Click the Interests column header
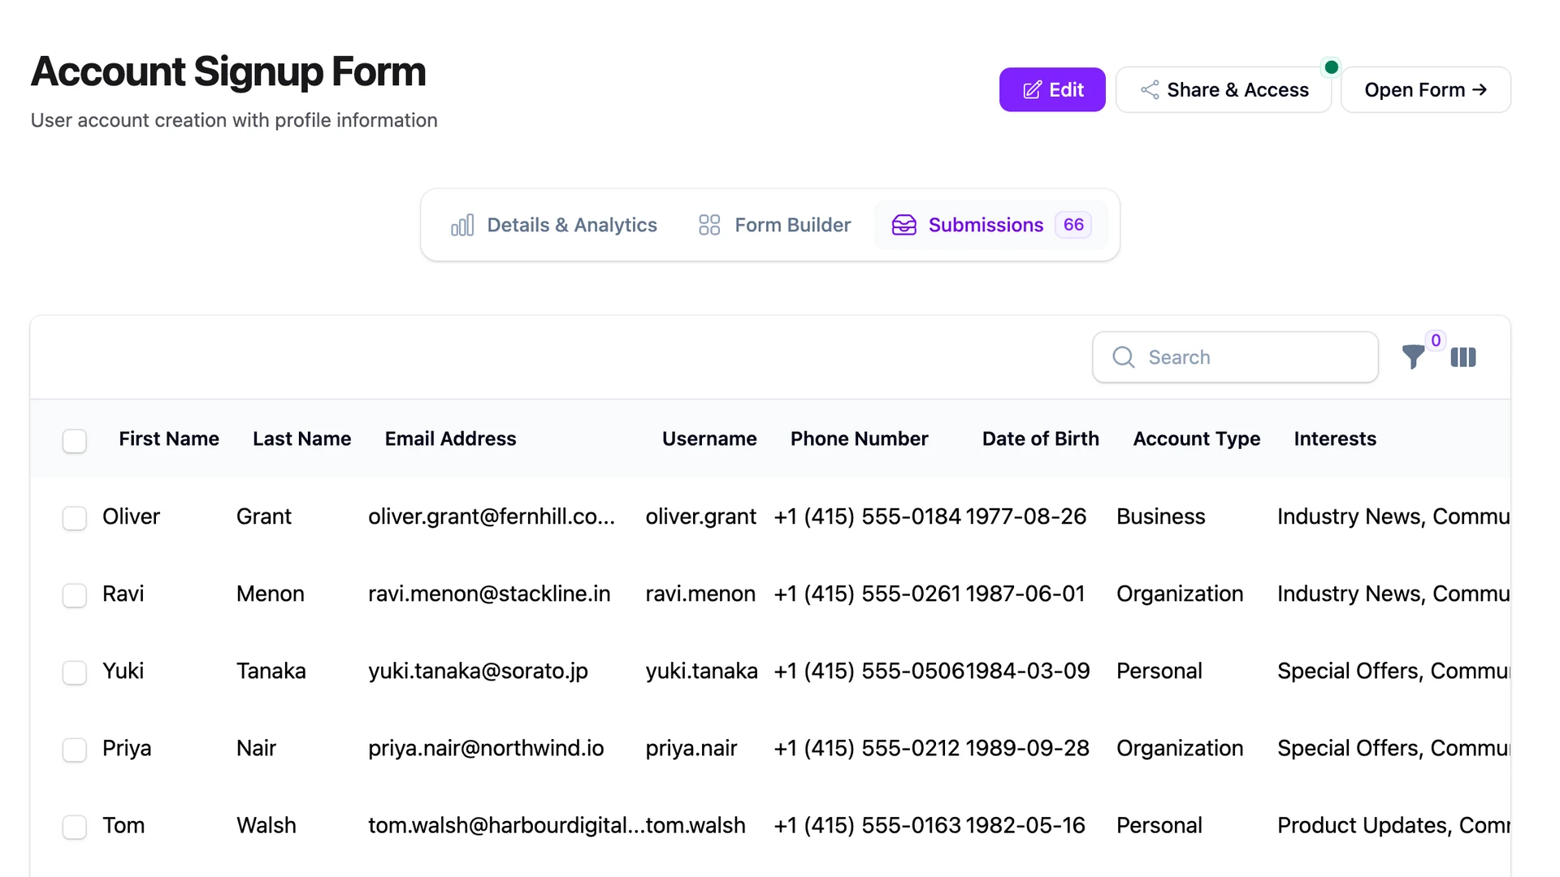This screenshot has width=1560, height=877. tap(1335, 438)
